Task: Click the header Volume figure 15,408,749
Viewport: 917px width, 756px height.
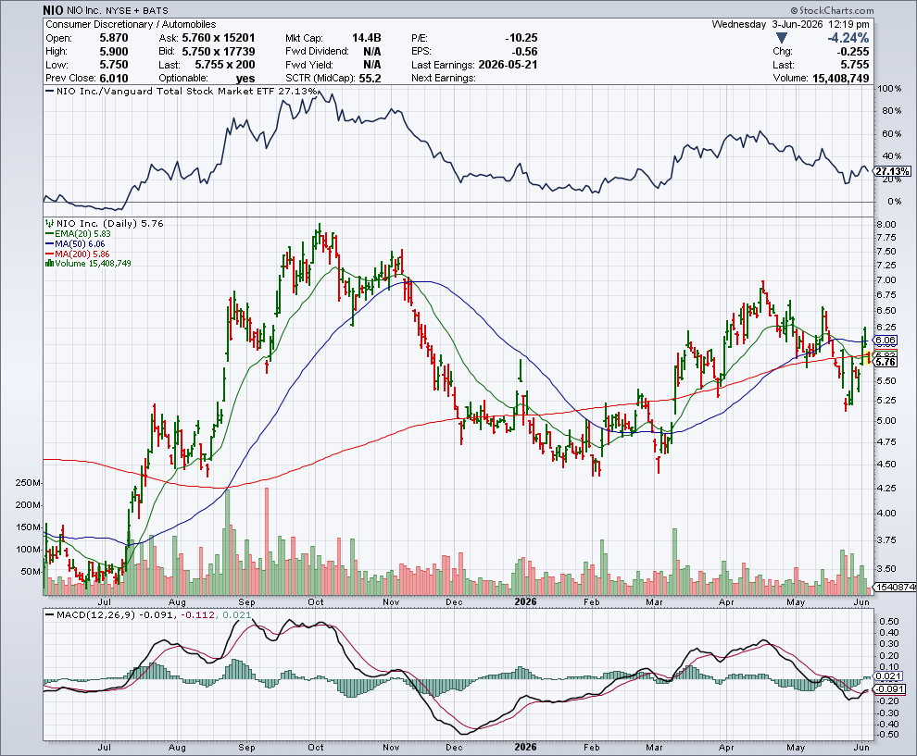Action: [841, 79]
